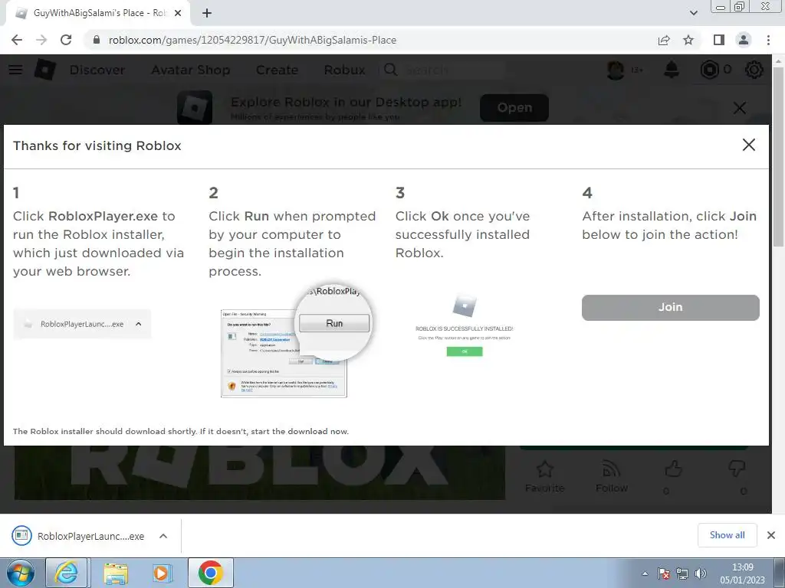Open the tab search dropdown arrow
Viewport: 785px width, 588px height.
pos(693,13)
